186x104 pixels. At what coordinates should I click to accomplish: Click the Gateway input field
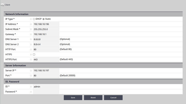click(x=46, y=34)
